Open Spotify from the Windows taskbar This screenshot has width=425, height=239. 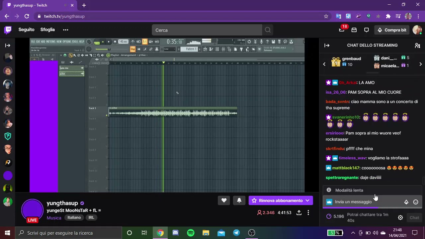pyautogui.click(x=191, y=233)
